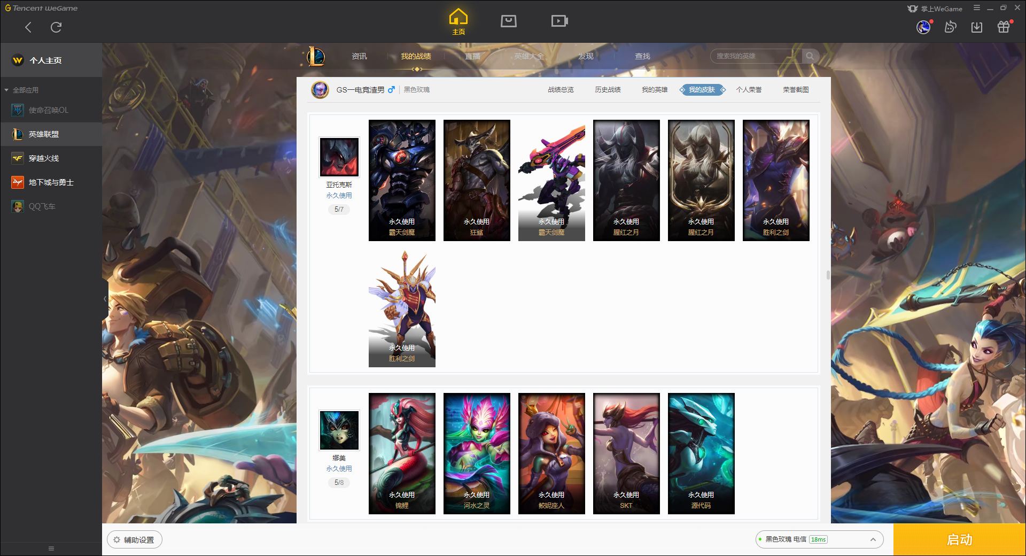Screen dimensions: 1026x556
Task: Click the summoner name GS一电竞渣男
Action: pyautogui.click(x=360, y=90)
